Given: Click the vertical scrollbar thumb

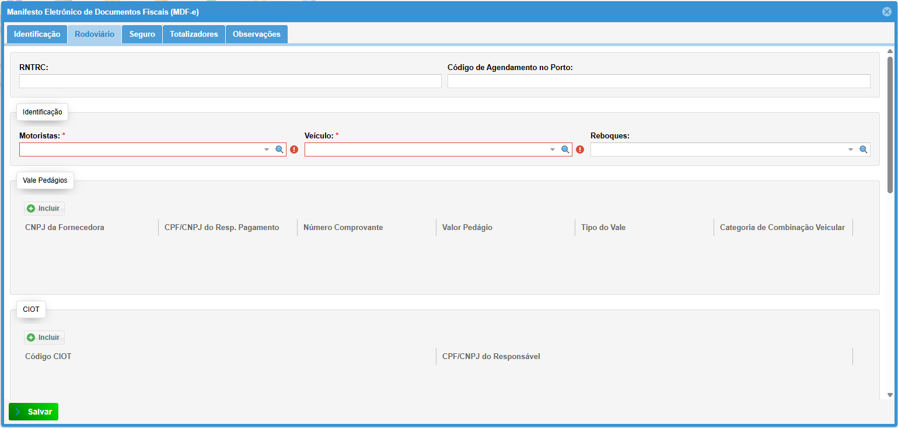Looking at the screenshot, I should 890,124.
